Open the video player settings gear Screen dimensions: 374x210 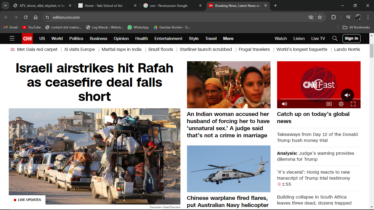[341, 104]
